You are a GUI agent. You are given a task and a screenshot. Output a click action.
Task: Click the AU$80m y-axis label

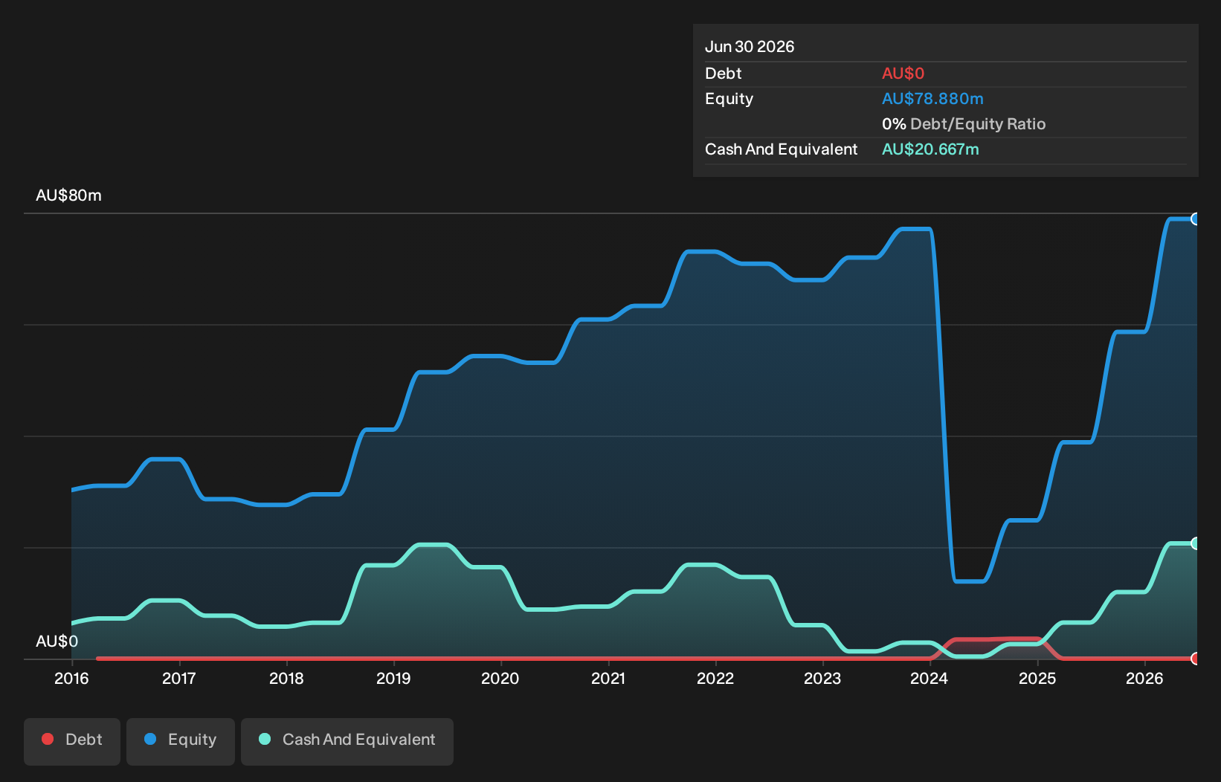(x=68, y=195)
